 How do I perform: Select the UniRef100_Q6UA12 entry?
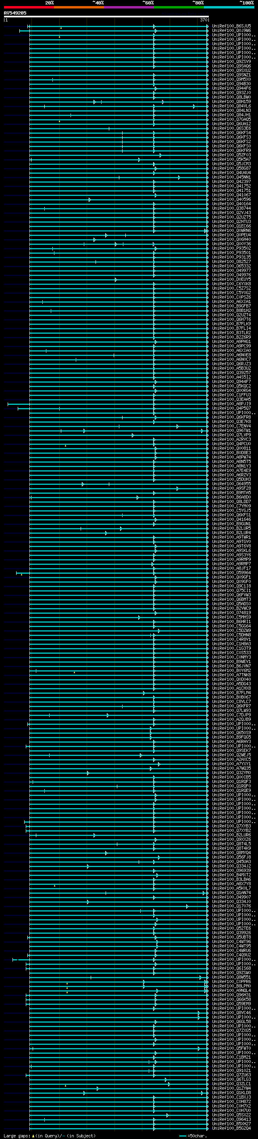click(231, 123)
